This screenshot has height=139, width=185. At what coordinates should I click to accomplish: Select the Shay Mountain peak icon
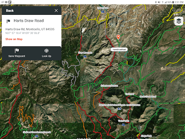click(x=85, y=56)
